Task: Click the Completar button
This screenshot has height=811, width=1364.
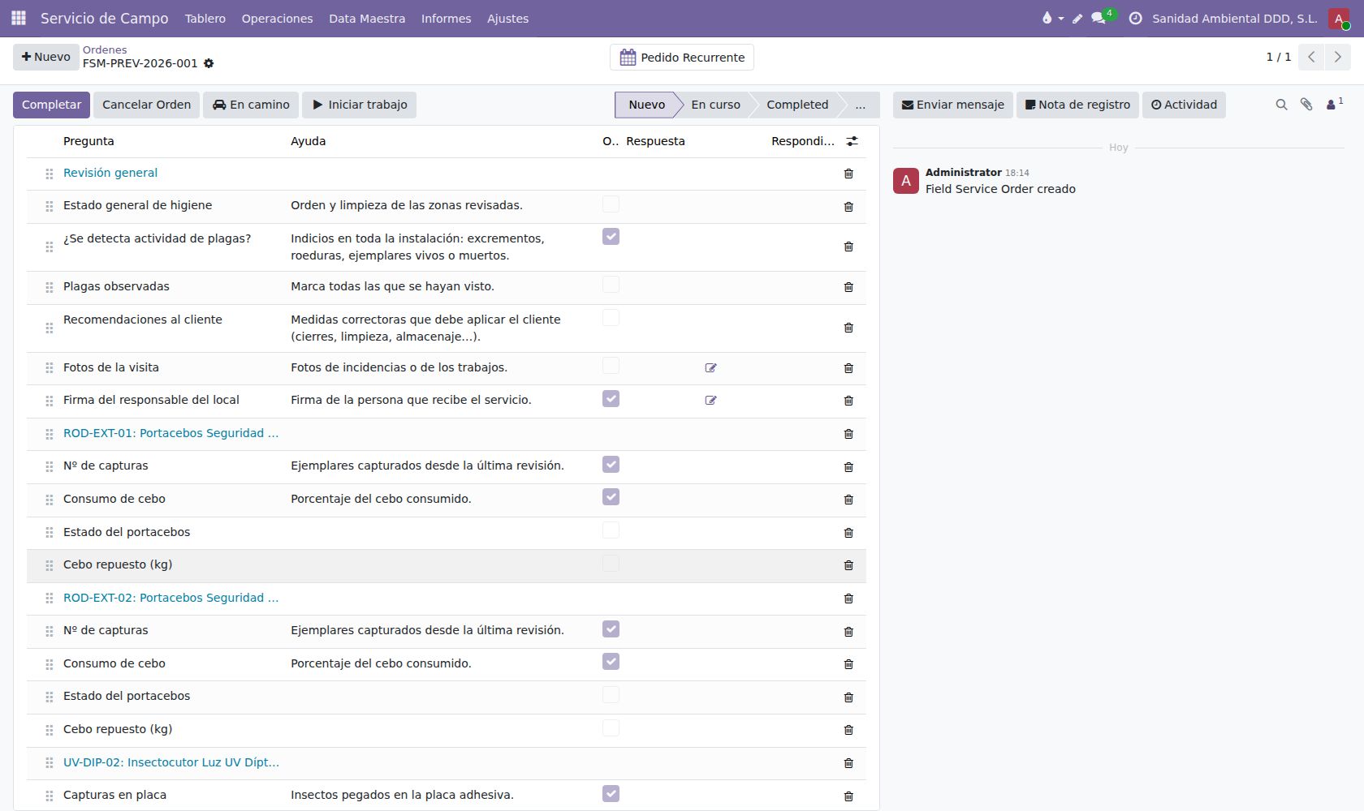Action: pyautogui.click(x=51, y=105)
